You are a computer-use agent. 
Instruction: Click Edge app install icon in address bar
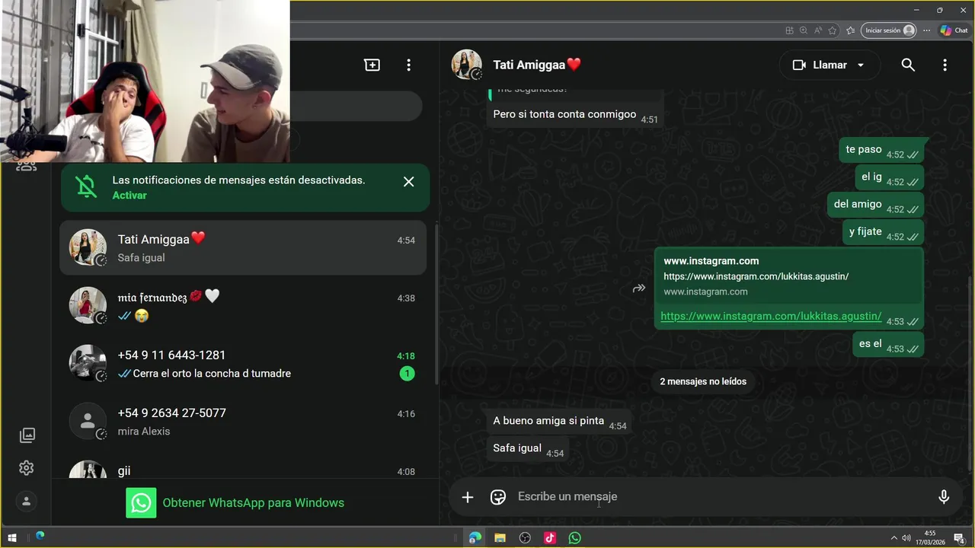click(x=789, y=30)
